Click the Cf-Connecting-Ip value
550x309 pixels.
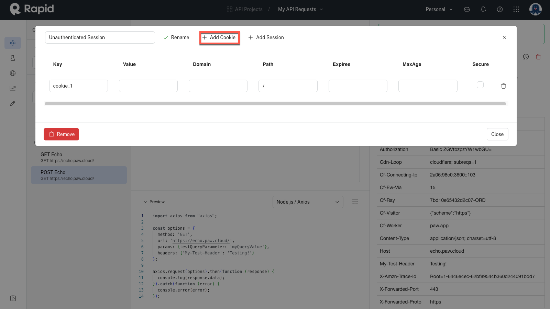click(452, 175)
